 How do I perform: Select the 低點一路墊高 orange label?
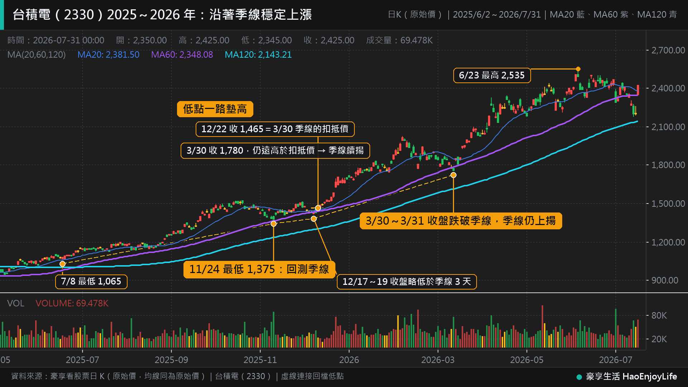(215, 109)
